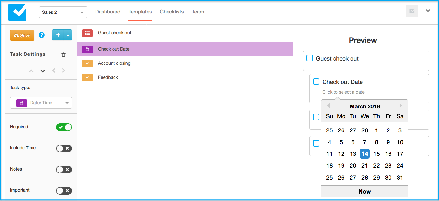This screenshot has width=439, height=201.
Task: Open the Sales 2 organization dropdown
Action: (63, 13)
